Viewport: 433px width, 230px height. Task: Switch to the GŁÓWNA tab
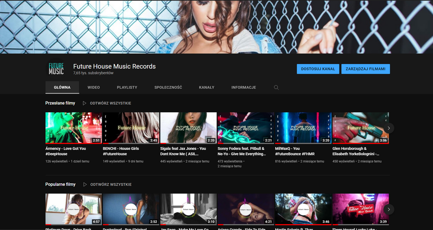pyautogui.click(x=62, y=87)
